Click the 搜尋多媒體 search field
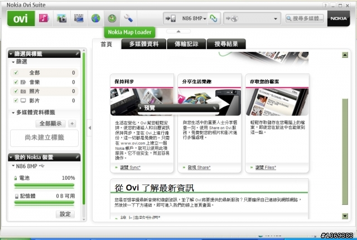The height and width of the screenshot is (240, 357). click(305, 18)
